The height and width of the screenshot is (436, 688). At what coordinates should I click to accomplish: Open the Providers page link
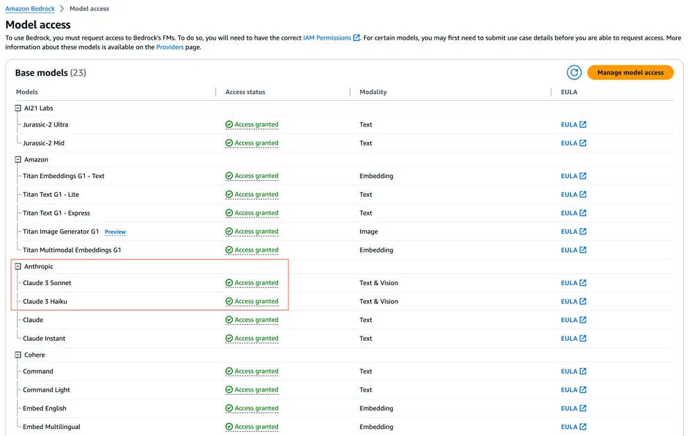click(x=170, y=47)
